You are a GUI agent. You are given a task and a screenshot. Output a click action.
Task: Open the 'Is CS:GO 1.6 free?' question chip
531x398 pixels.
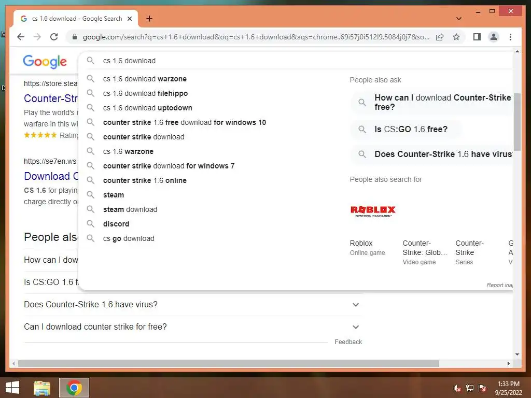[406, 129]
